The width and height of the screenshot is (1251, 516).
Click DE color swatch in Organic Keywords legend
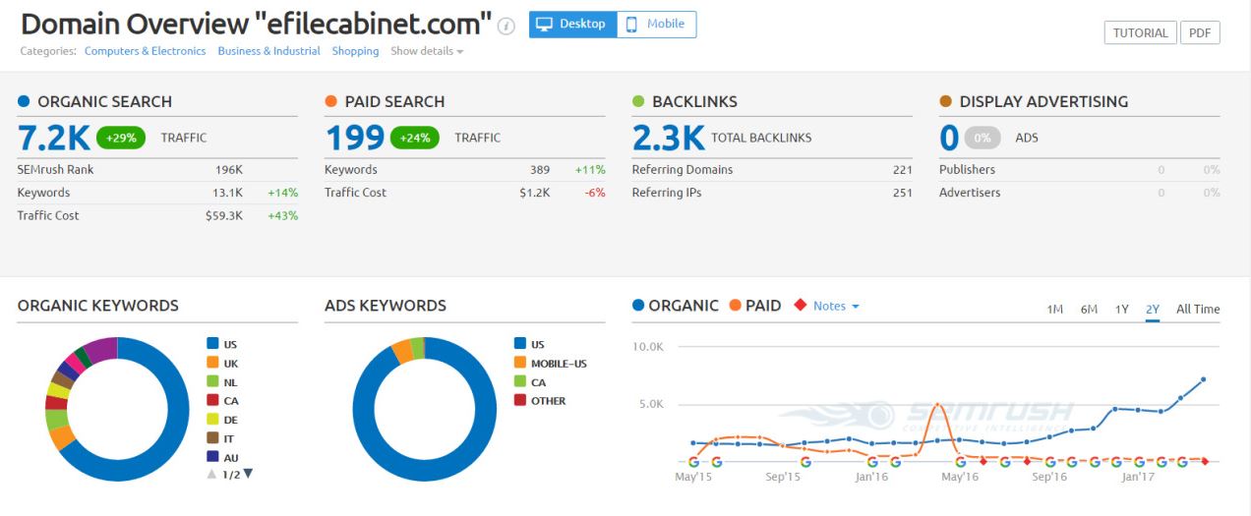point(211,419)
